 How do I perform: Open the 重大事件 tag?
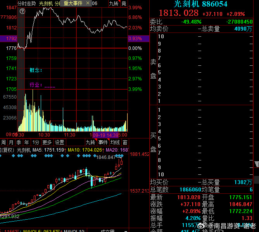click(73, 3)
